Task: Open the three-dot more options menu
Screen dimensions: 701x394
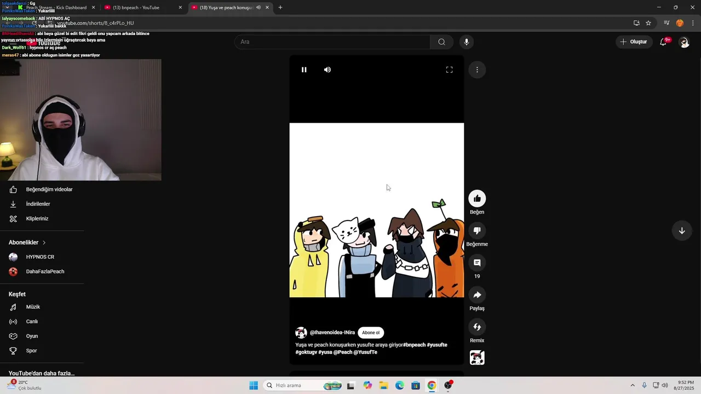Action: pos(477,69)
